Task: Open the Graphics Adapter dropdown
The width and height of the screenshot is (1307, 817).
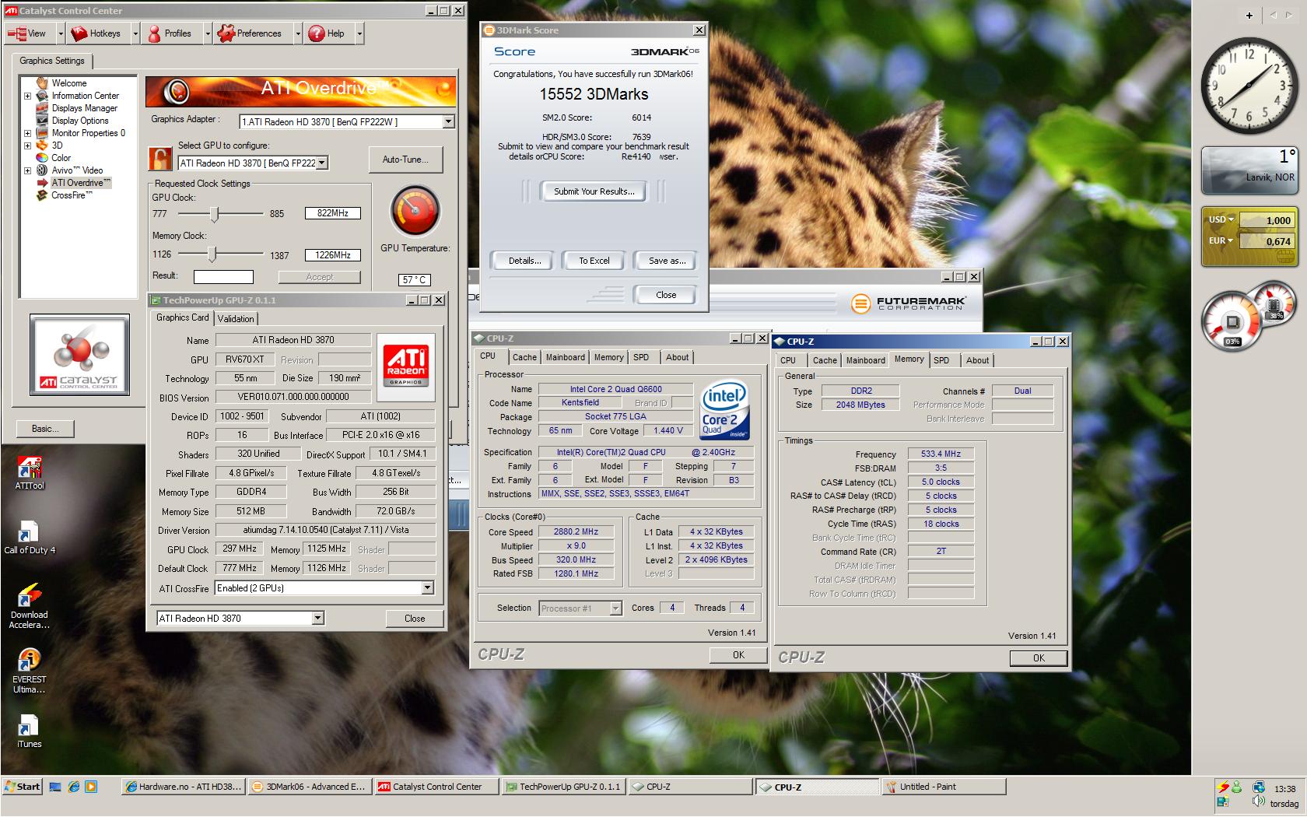Action: [x=448, y=121]
